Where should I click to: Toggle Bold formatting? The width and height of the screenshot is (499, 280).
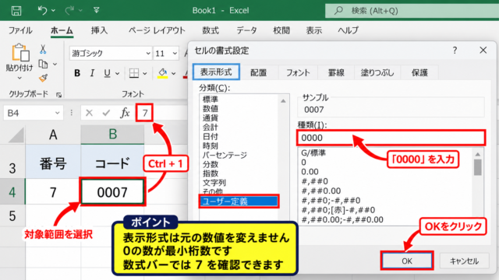pos(77,73)
